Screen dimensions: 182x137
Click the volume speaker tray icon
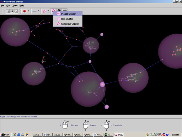[148, 135]
